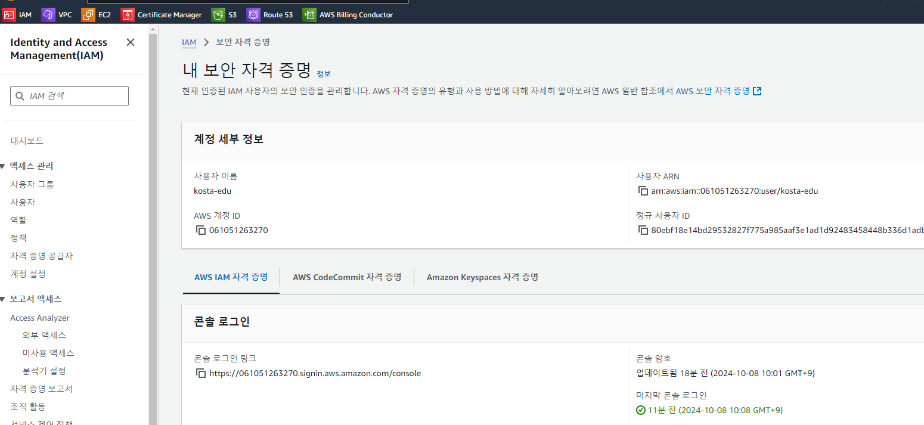Open 자격 증명 보고서 in the sidebar
This screenshot has height=425, width=924.
click(x=41, y=389)
